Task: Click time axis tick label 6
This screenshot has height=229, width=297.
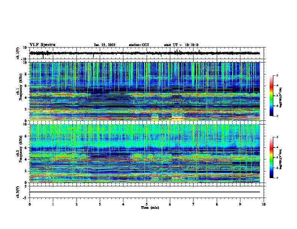Action: [170, 204]
